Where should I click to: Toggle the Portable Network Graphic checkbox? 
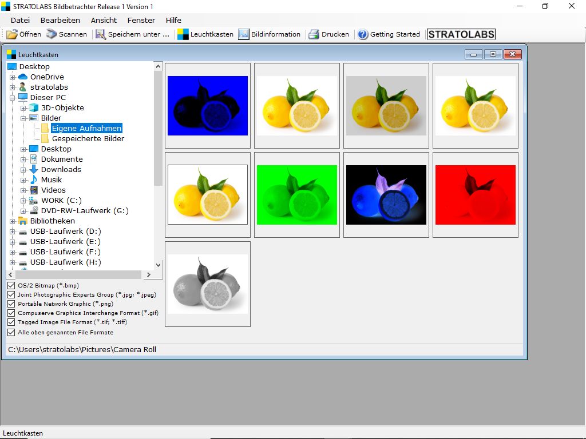pyautogui.click(x=11, y=304)
